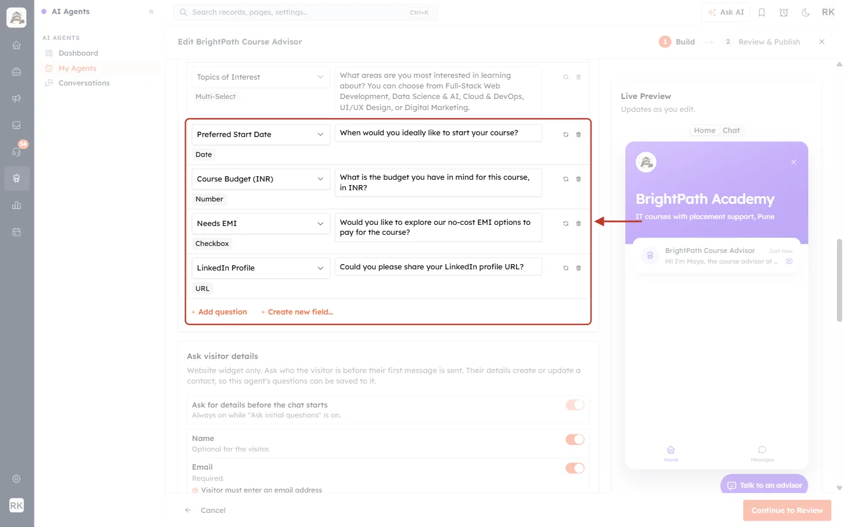844x527 pixels.
Task: Switch live preview to Home tab
Action: 705,131
